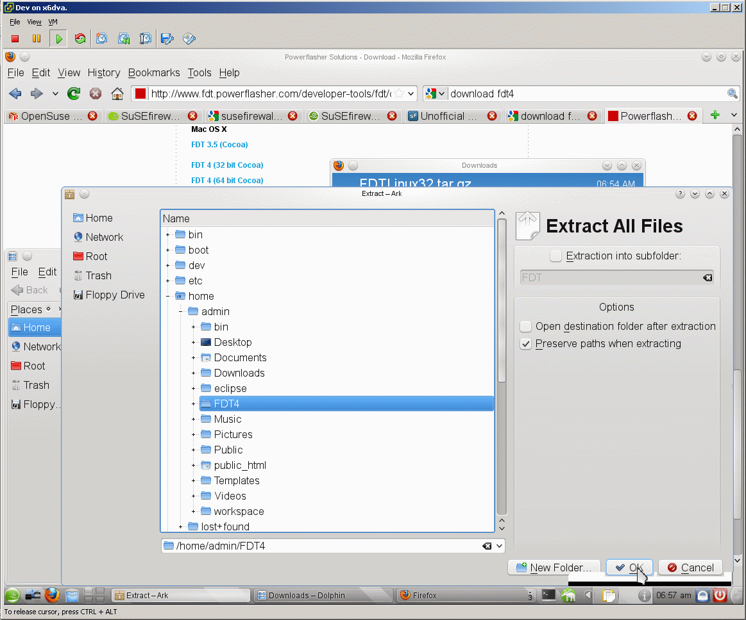Create a New Folder
The height and width of the screenshot is (620, 746).
[x=554, y=567]
